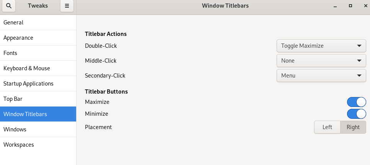Open the search icon in Tweaks header
This screenshot has width=370, height=165.
(9, 6)
